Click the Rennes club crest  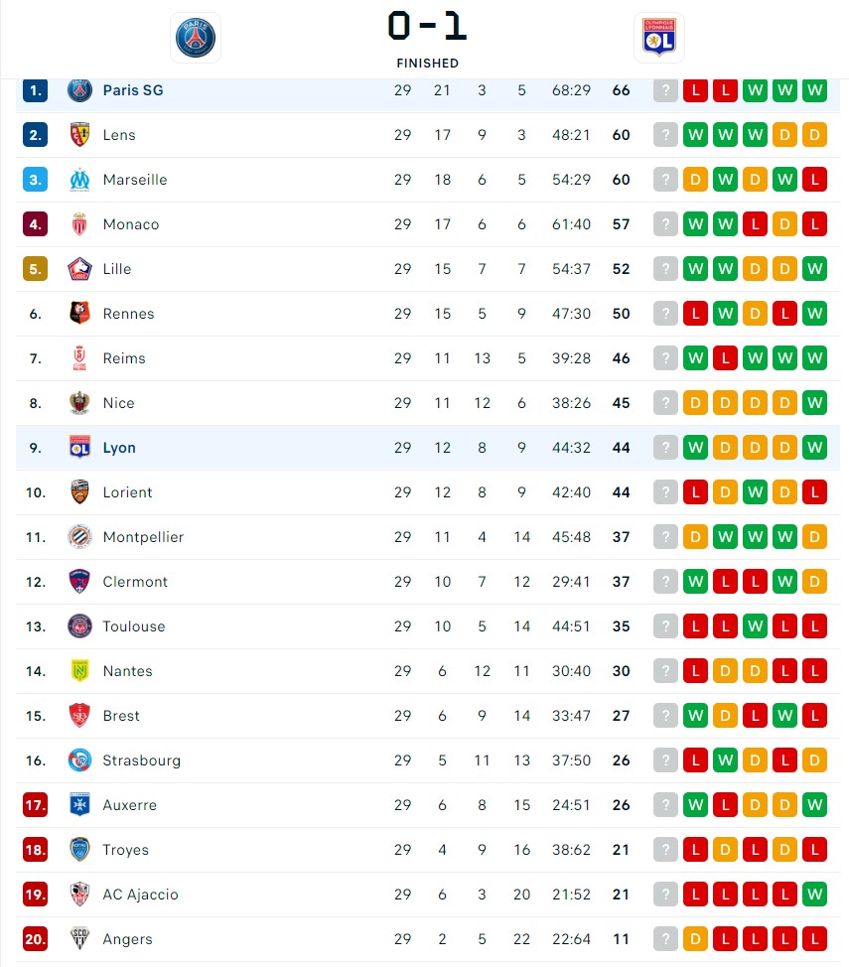pos(79,314)
